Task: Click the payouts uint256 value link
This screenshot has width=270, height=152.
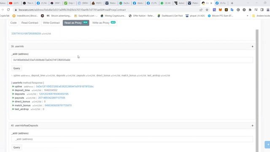Action: [51, 98]
